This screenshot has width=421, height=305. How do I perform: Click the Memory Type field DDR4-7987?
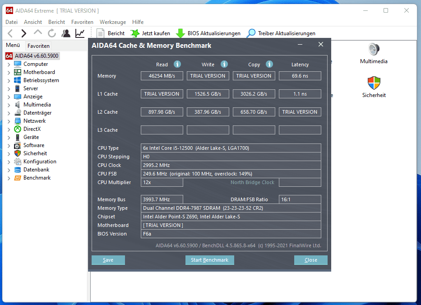[x=231, y=208]
